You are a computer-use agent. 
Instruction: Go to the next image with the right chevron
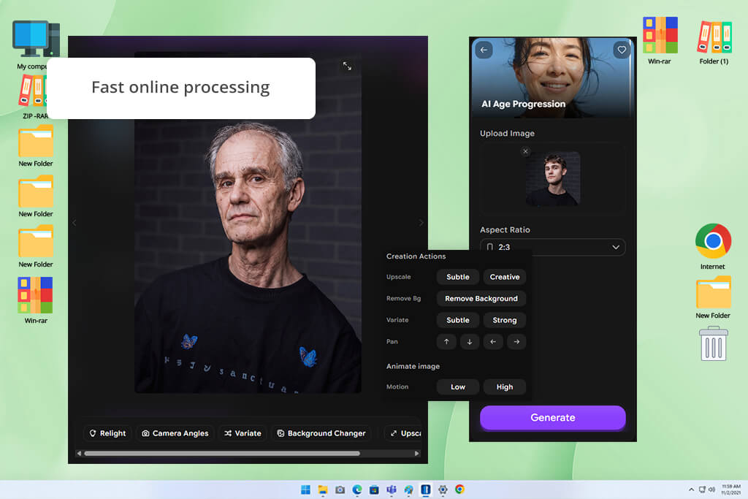pyautogui.click(x=421, y=223)
